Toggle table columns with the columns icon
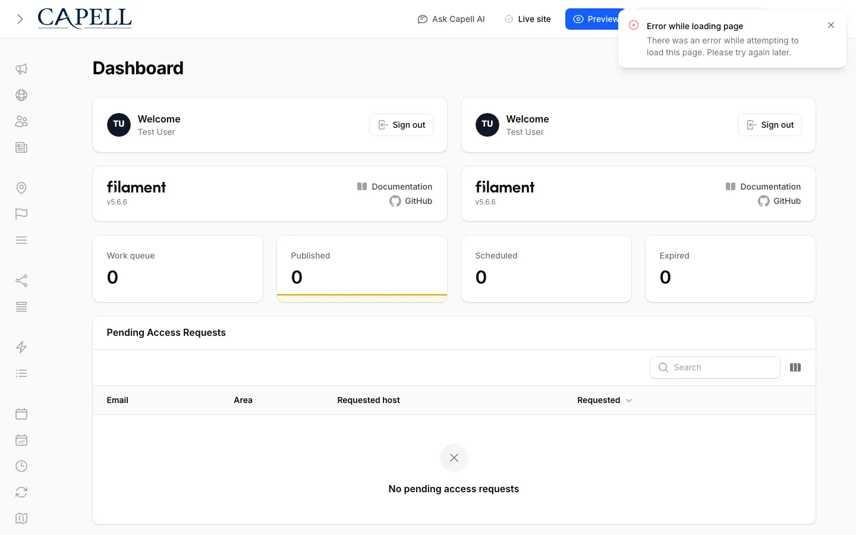The width and height of the screenshot is (856, 535). (x=795, y=367)
